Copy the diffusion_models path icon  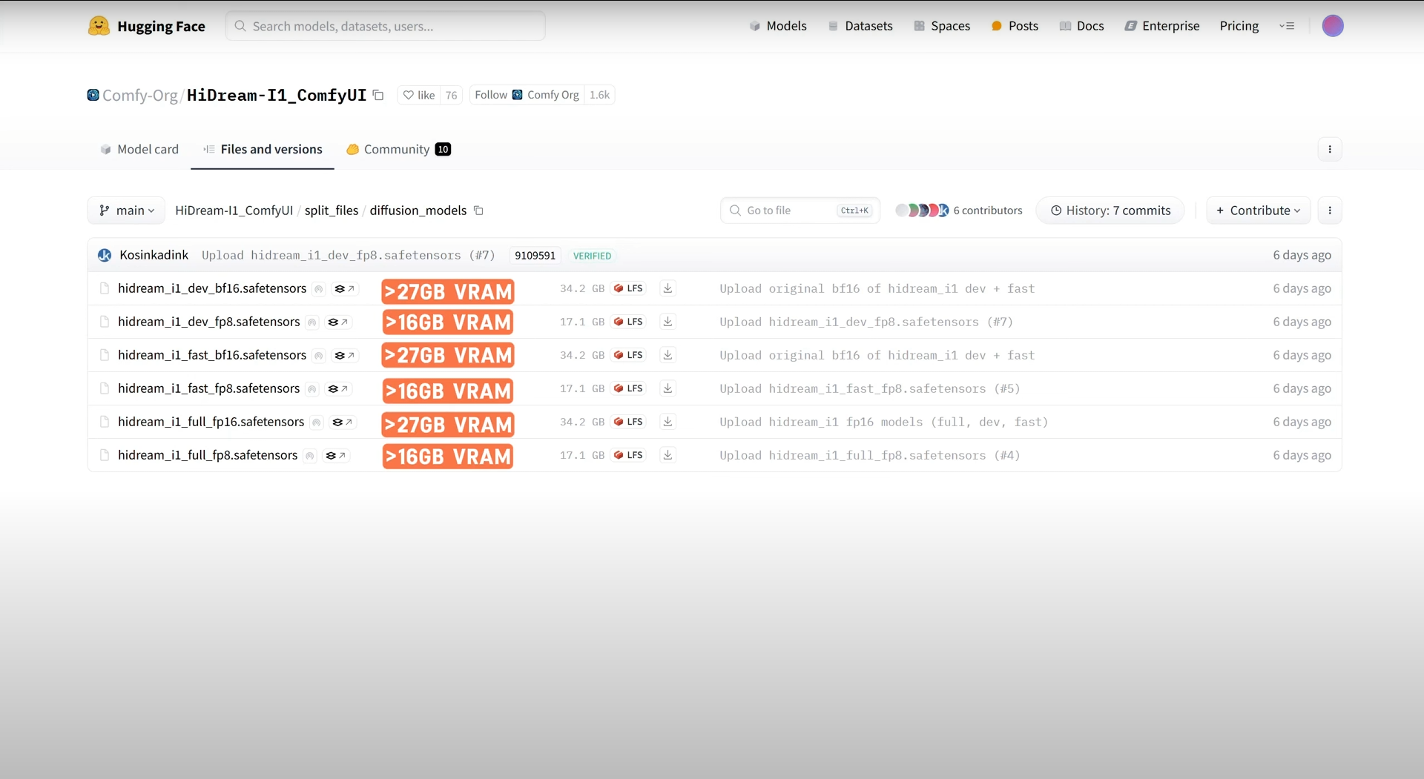(x=478, y=211)
